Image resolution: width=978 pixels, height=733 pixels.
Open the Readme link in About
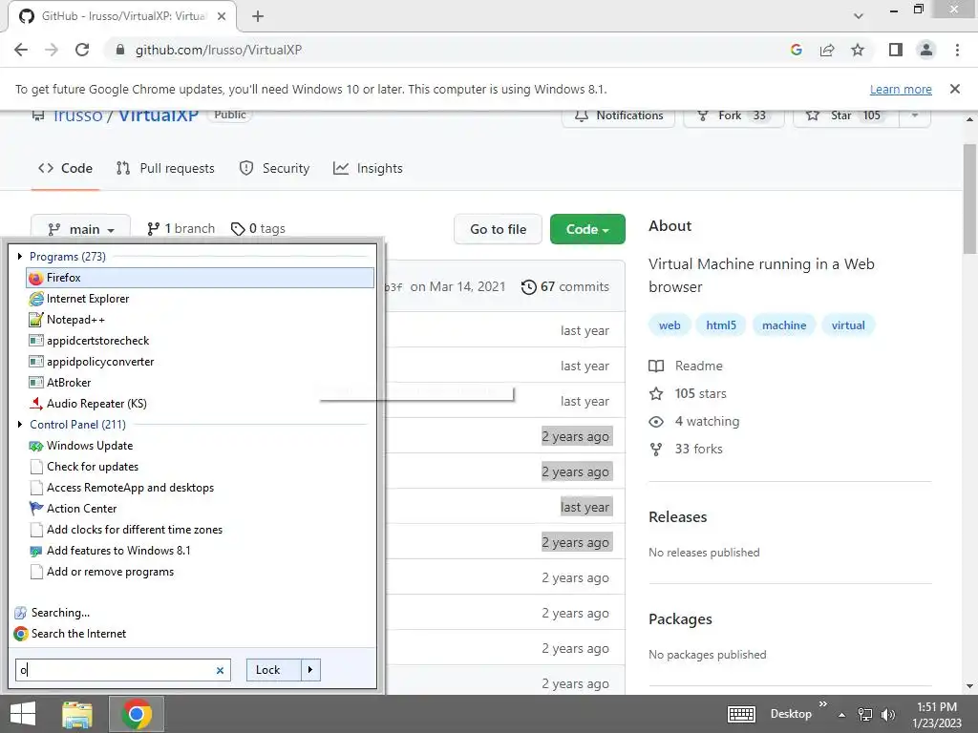[x=686, y=366]
